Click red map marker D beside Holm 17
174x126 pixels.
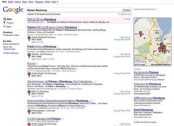(x=29, y=93)
